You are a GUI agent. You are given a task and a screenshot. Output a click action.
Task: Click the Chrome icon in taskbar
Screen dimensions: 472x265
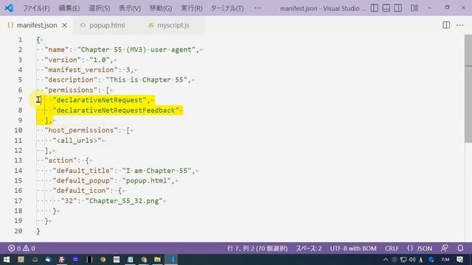(x=103, y=259)
